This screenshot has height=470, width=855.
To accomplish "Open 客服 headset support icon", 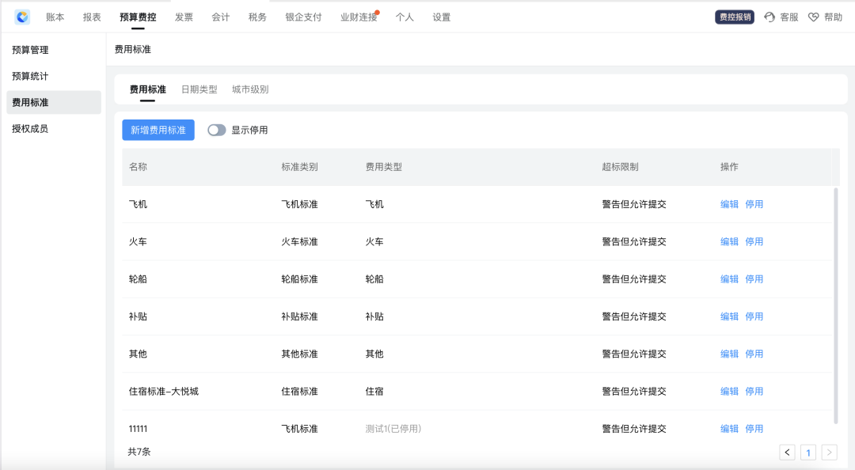I will [769, 17].
